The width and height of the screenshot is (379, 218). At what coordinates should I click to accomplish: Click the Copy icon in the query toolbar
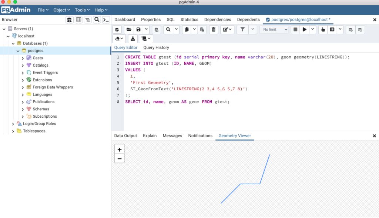tap(186, 29)
